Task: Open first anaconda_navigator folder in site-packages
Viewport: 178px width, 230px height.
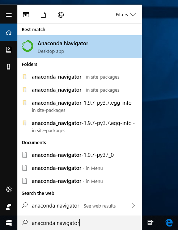Action: tap(80, 77)
